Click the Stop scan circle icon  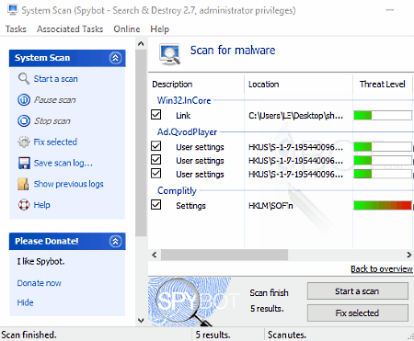[x=24, y=120]
